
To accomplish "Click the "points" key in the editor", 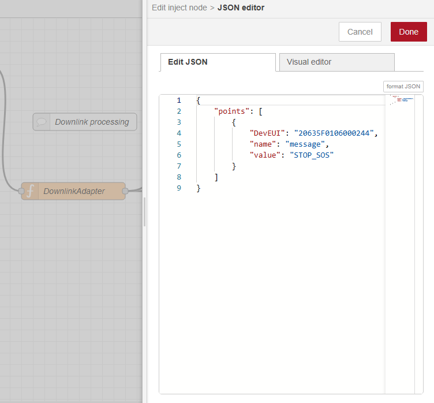I will coord(231,111).
